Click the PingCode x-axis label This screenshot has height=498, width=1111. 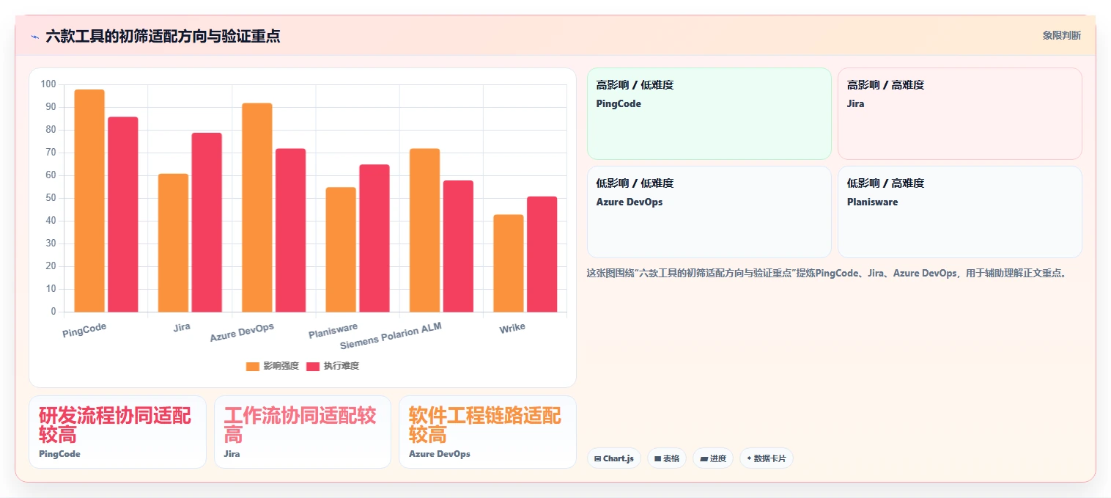(x=84, y=330)
